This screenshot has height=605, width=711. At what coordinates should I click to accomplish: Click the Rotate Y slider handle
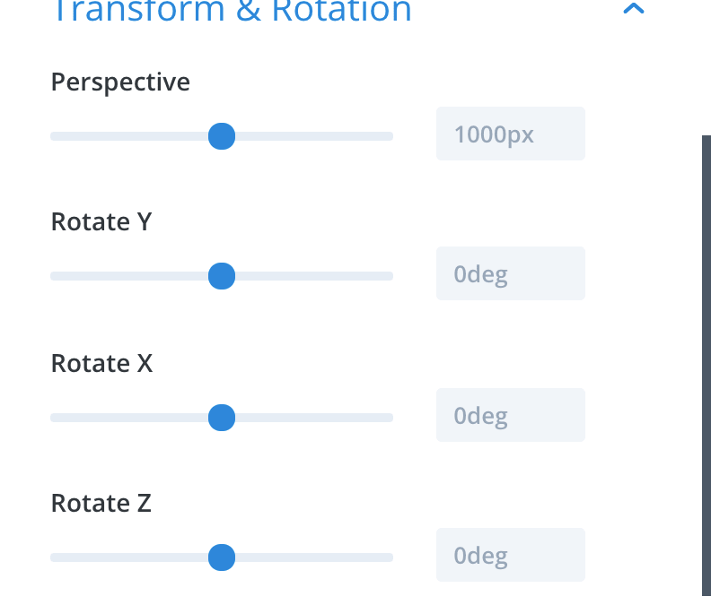point(221,276)
